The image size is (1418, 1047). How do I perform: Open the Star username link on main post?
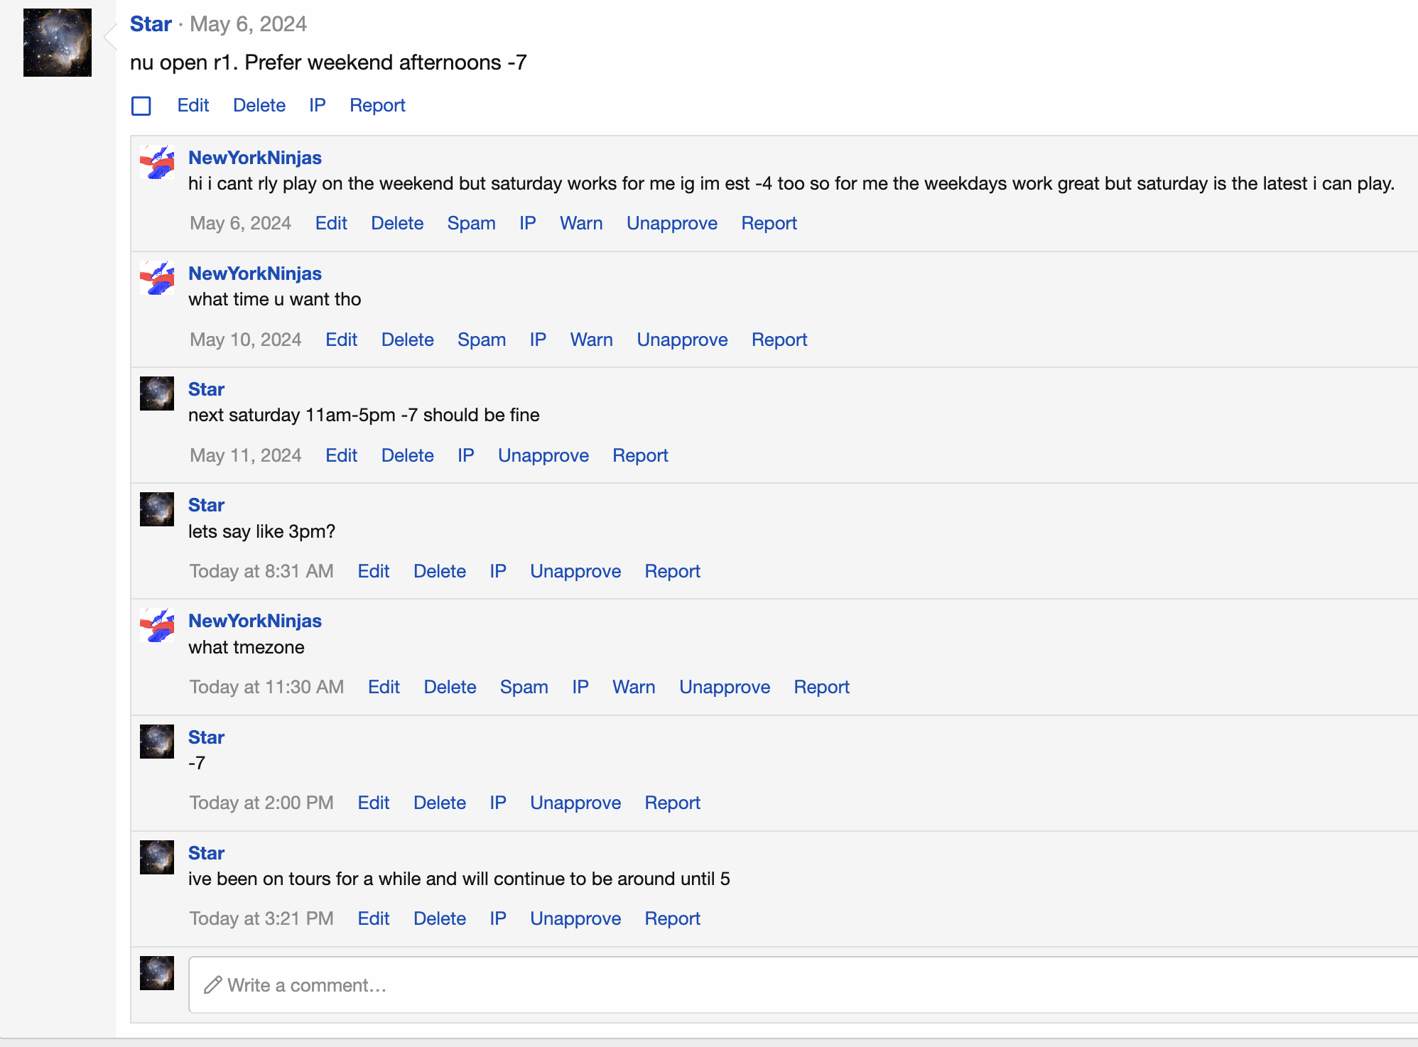[151, 24]
